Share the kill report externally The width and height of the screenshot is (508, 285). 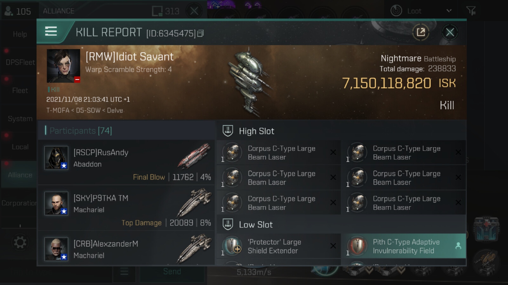tap(421, 32)
